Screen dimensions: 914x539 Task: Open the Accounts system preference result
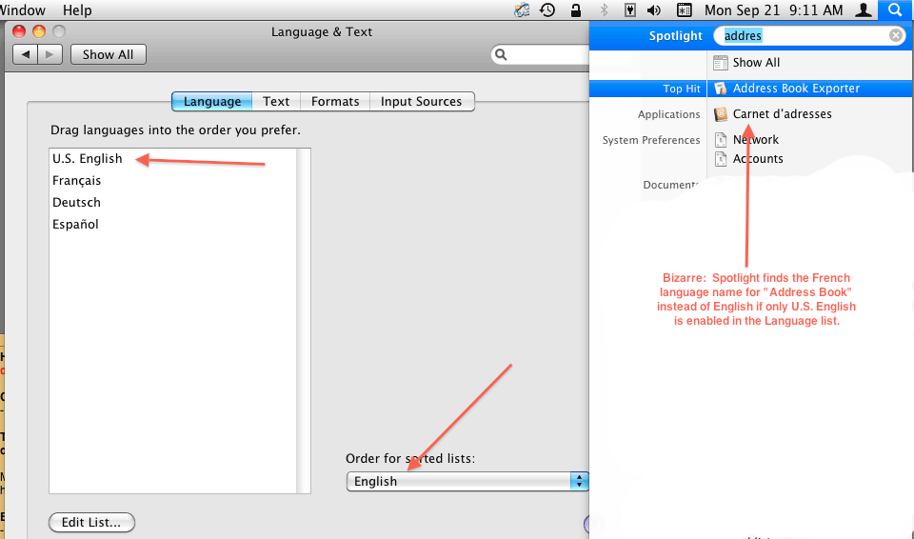(758, 159)
